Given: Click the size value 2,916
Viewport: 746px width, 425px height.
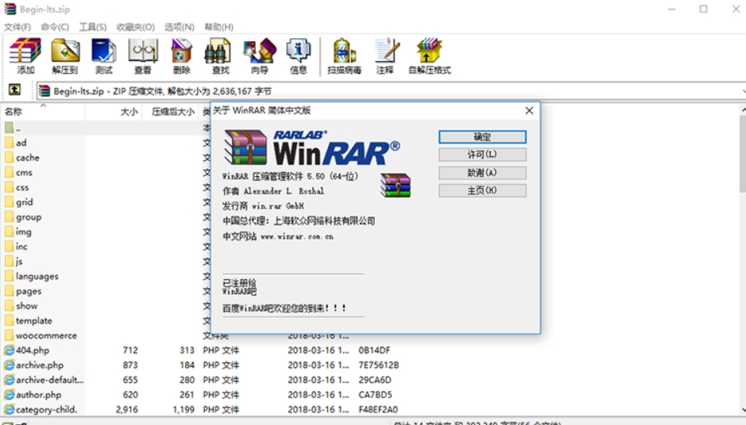Looking at the screenshot, I should click(x=127, y=409).
